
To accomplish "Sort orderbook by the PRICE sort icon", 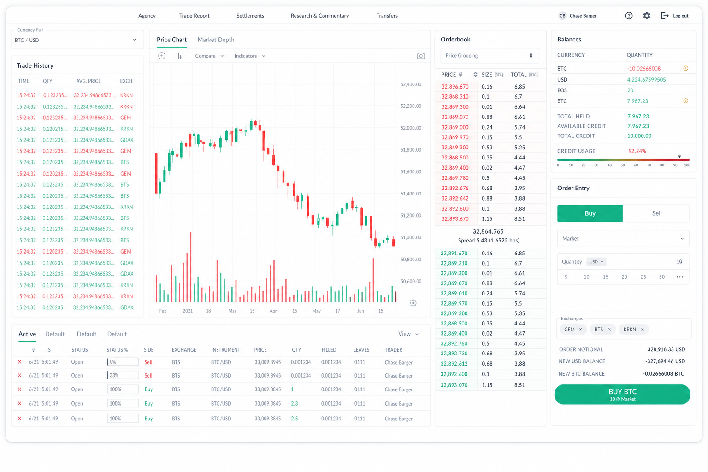I will [x=460, y=74].
